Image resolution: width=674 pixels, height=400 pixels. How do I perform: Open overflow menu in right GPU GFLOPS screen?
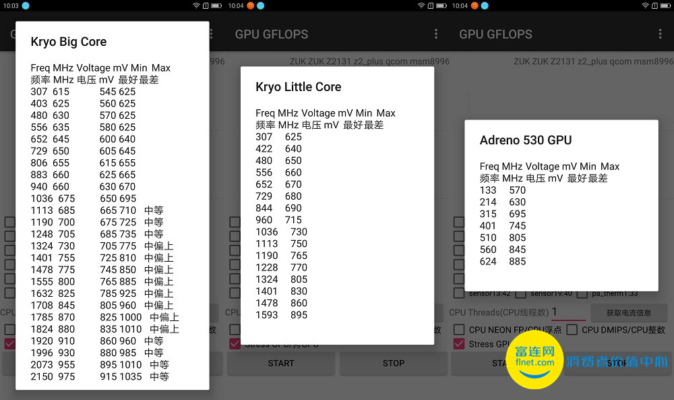point(661,34)
